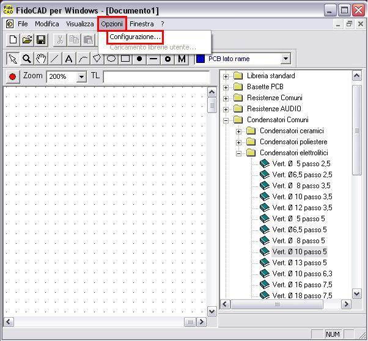Expand the Libreria standard folder
The width and height of the screenshot is (368, 341).
[226, 76]
